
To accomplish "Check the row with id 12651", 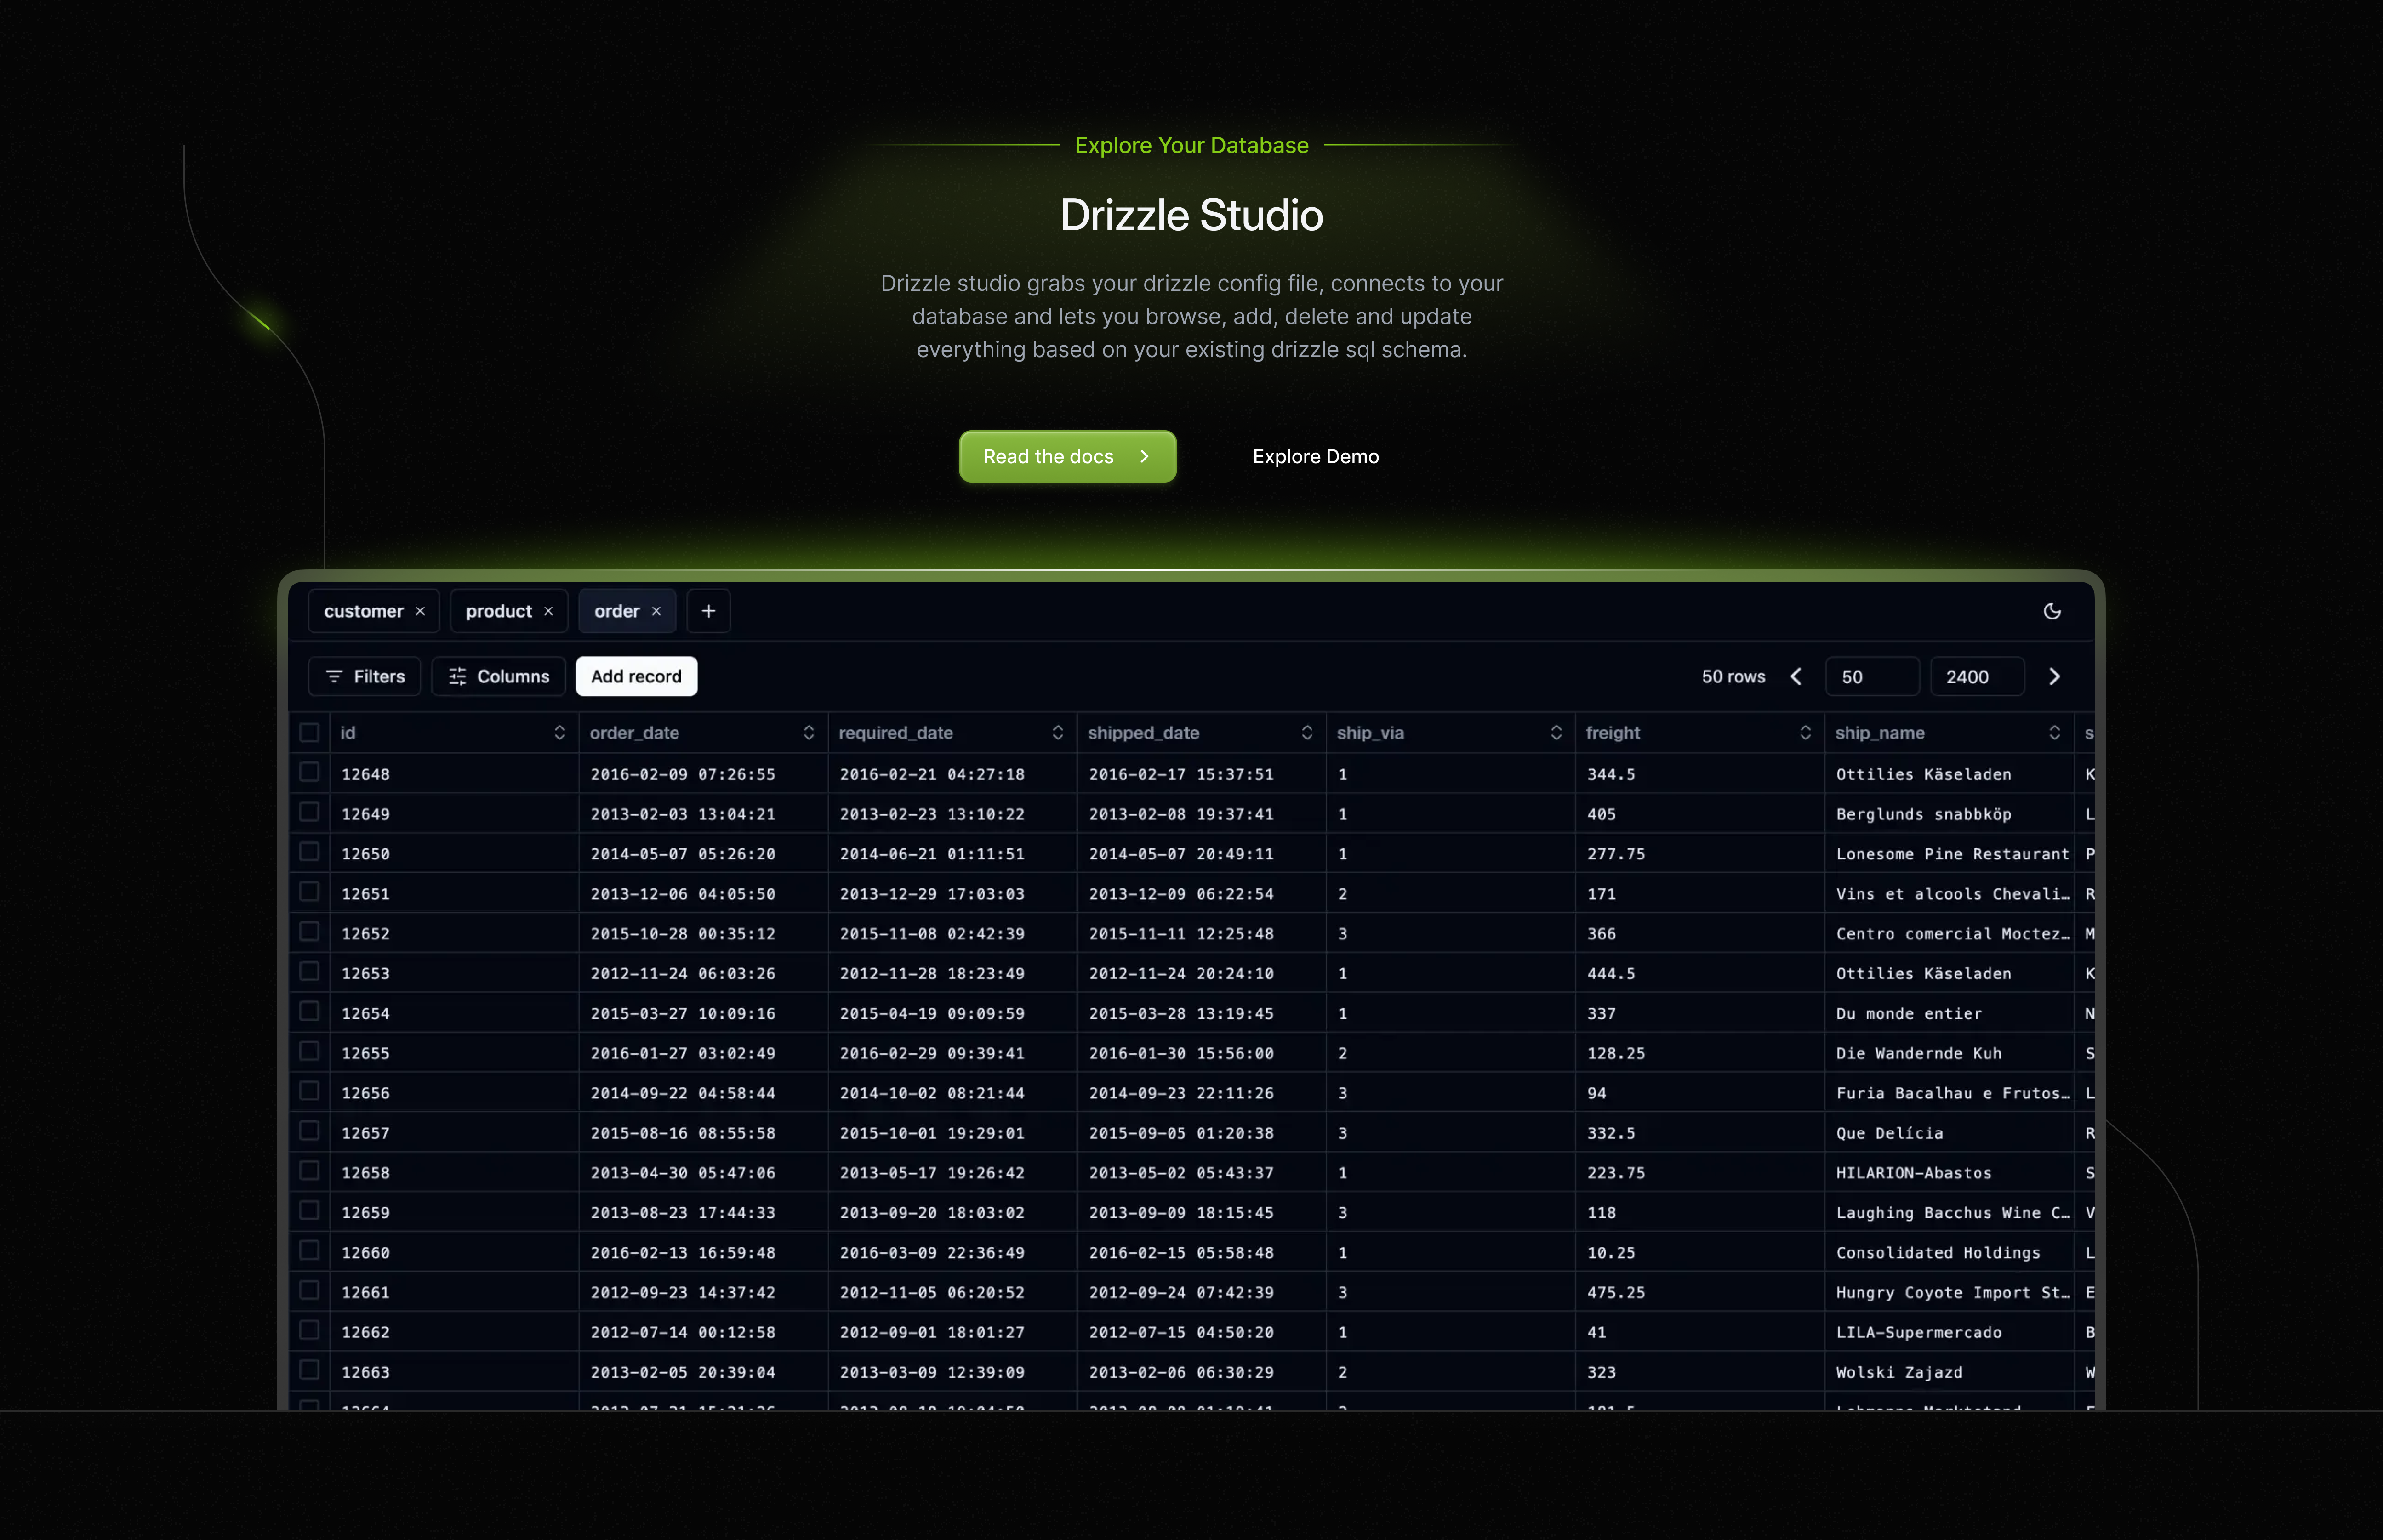I will click(x=310, y=892).
